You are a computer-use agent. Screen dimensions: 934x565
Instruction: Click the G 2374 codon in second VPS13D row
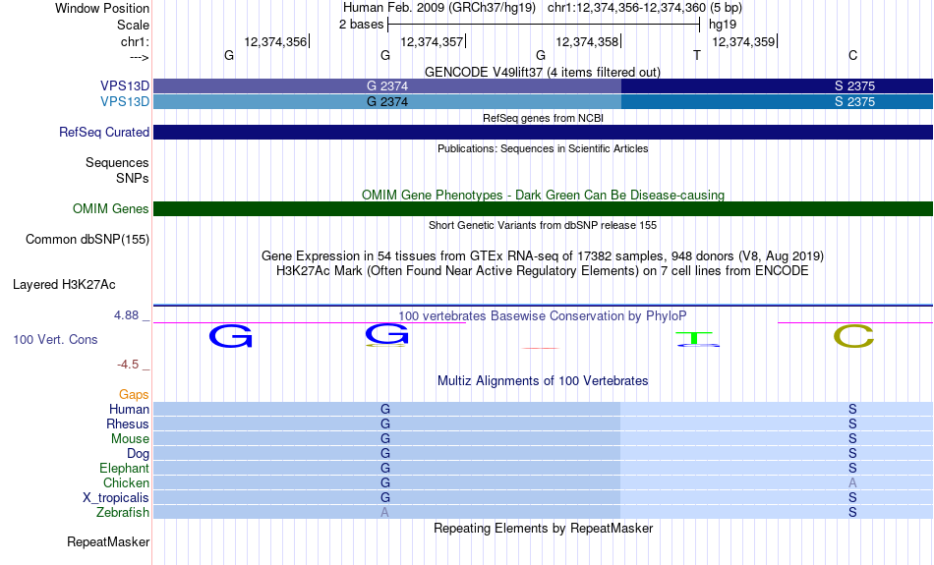tap(387, 102)
